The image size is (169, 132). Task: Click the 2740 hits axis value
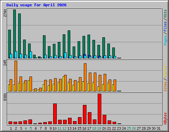pyautogui.click(x=5, y=13)
